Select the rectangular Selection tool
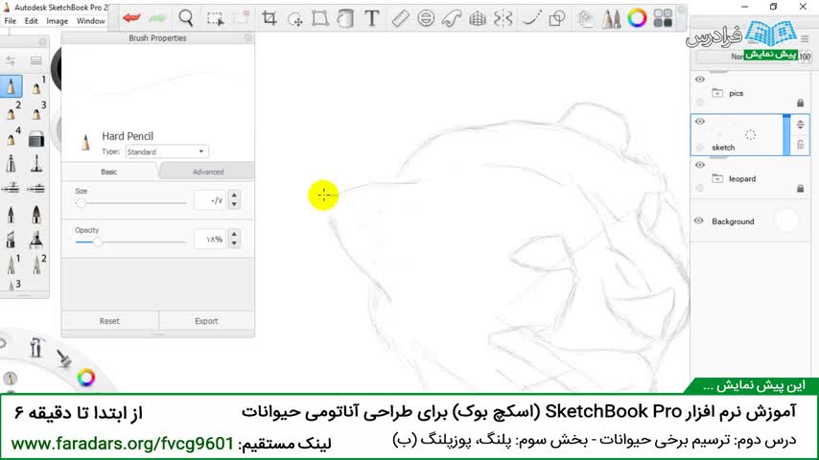Viewport: 819px width, 460px height. coord(215,19)
